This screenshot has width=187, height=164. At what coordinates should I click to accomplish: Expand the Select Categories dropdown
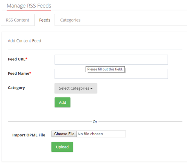pos(76,88)
